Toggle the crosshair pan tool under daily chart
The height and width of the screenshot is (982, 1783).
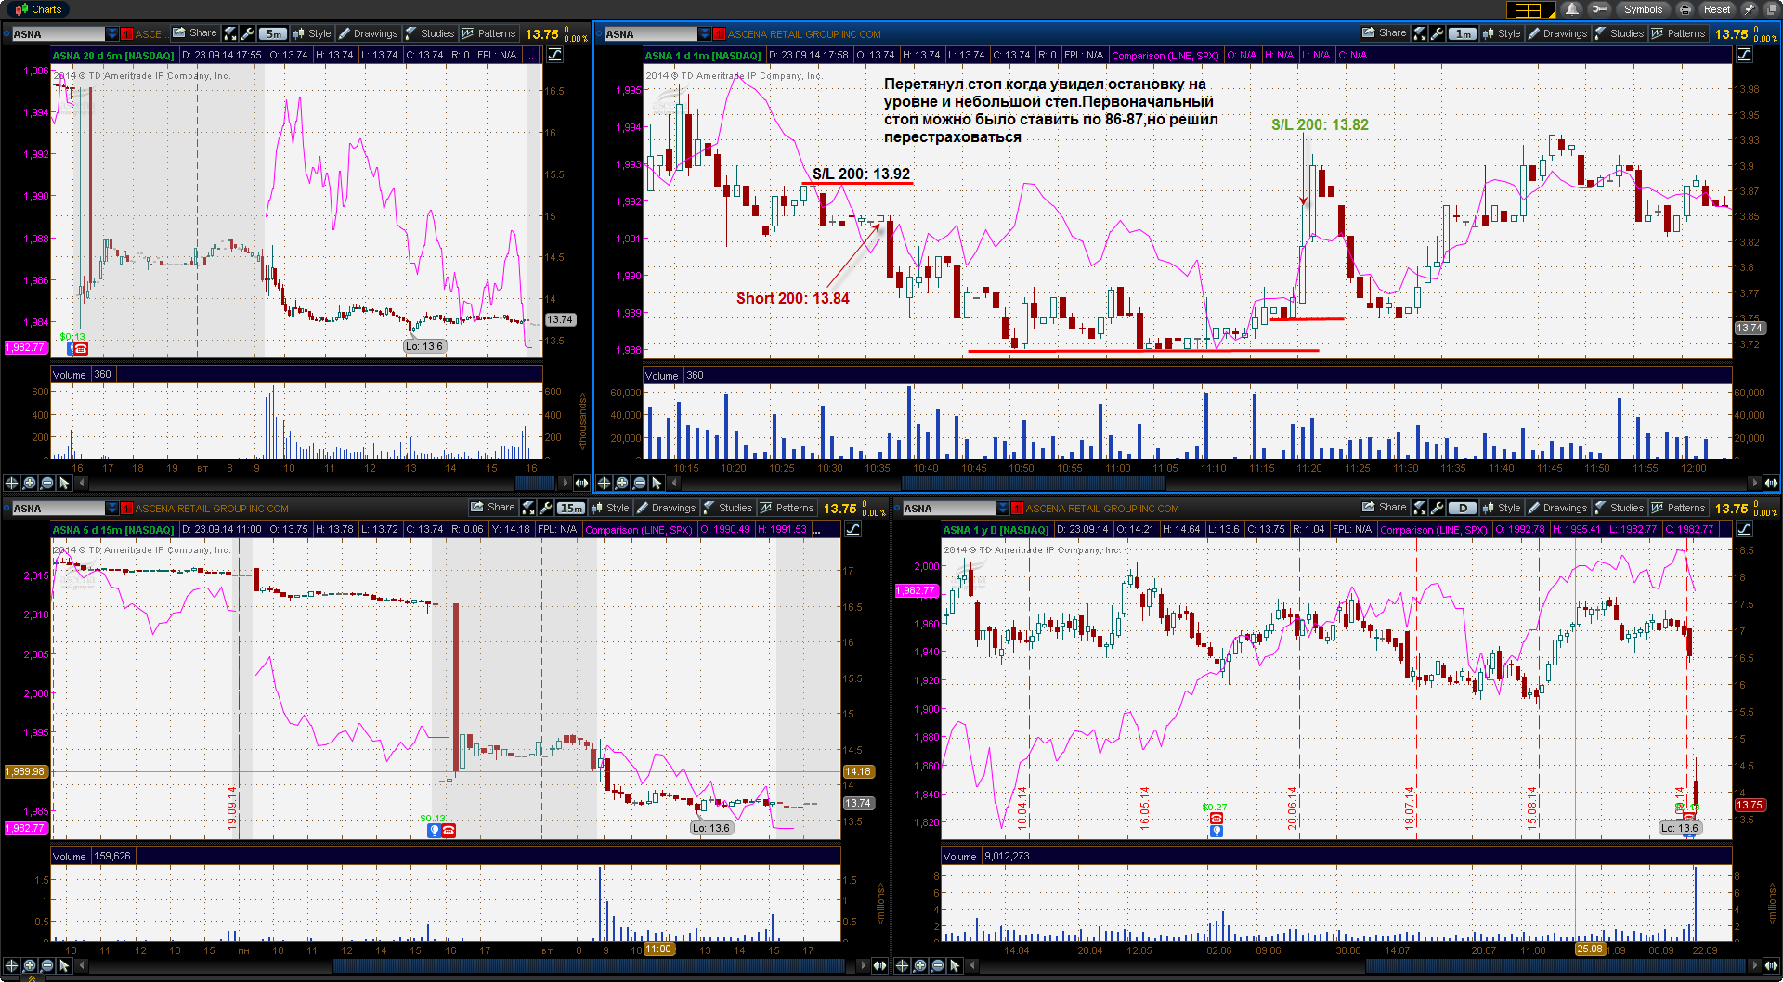point(902,965)
